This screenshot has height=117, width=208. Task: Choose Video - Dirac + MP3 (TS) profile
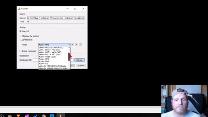[x=53, y=50]
